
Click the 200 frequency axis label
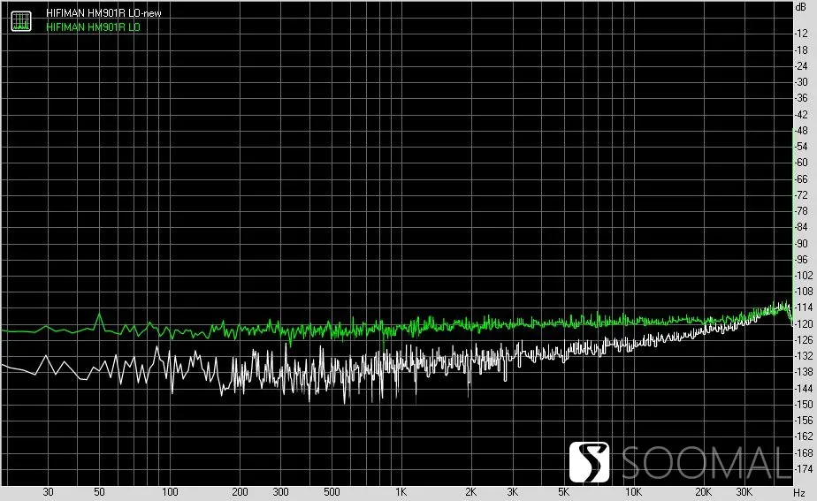[x=240, y=491]
